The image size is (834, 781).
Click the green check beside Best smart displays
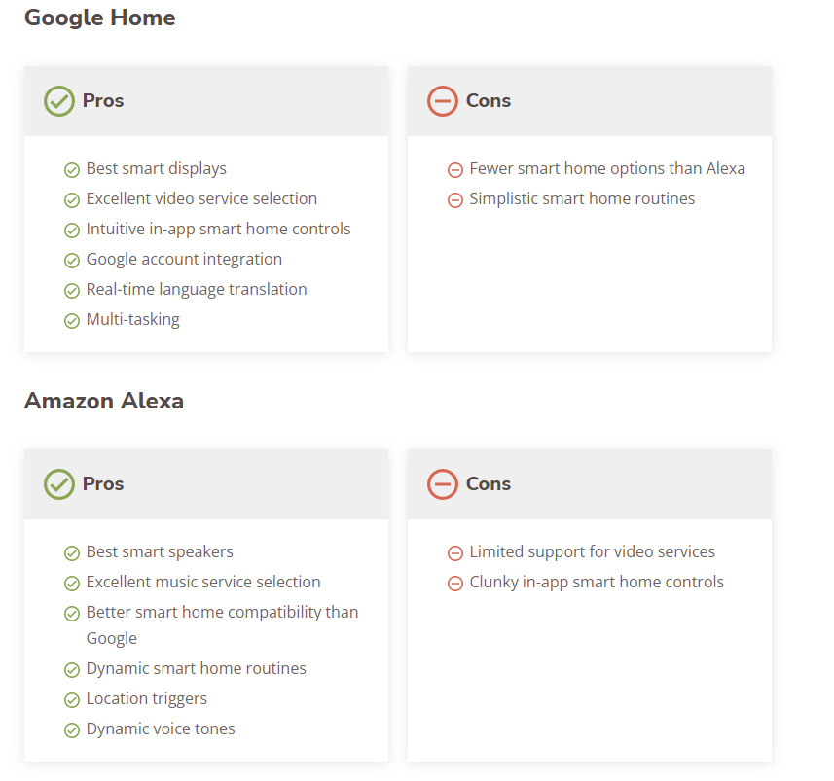72,170
